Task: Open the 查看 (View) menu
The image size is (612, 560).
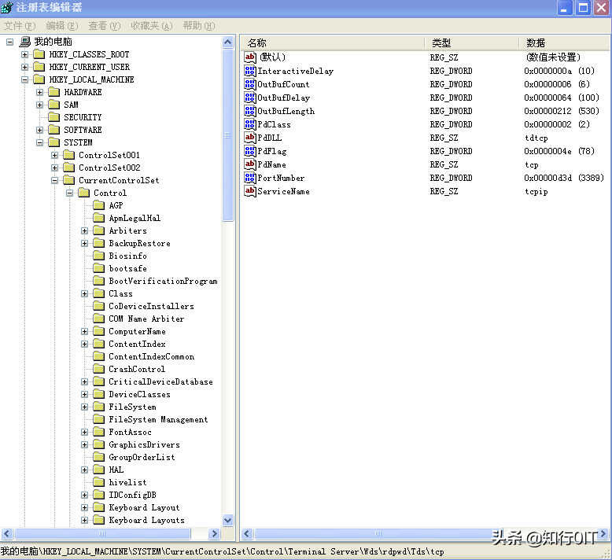Action: (104, 26)
